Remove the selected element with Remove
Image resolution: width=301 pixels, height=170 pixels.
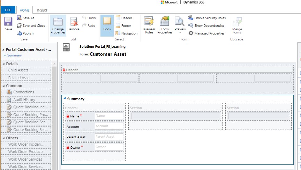point(73,24)
